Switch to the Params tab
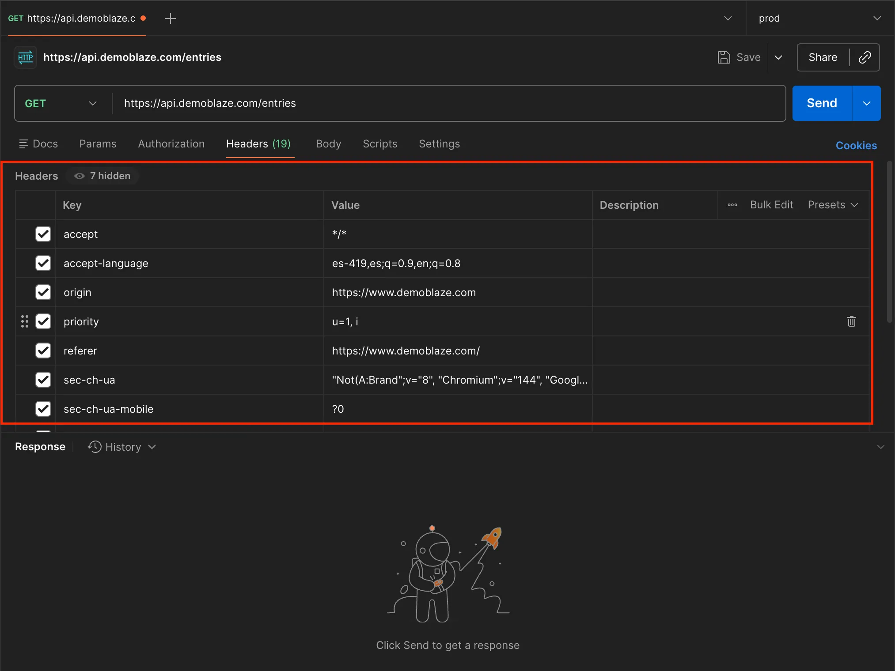This screenshot has width=895, height=671. (x=98, y=144)
